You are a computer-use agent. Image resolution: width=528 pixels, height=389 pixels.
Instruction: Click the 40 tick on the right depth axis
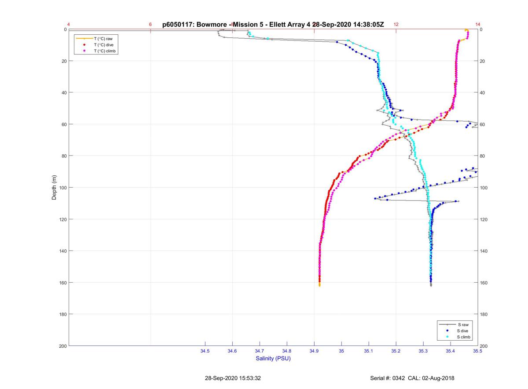point(483,93)
